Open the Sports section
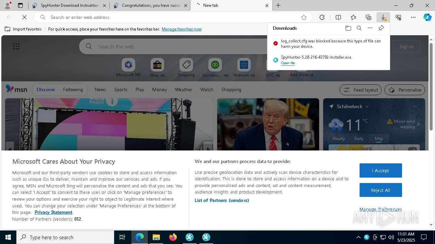 coord(121,89)
